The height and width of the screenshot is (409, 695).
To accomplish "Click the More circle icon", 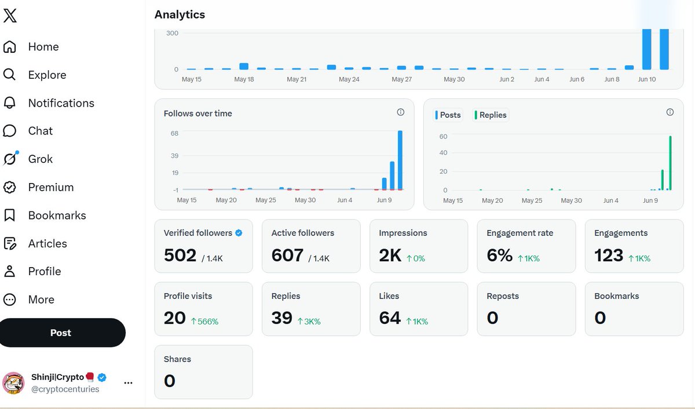I will tap(10, 300).
